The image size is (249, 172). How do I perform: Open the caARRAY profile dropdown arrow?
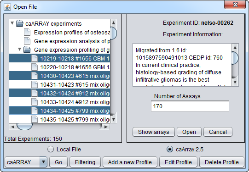point(43,162)
